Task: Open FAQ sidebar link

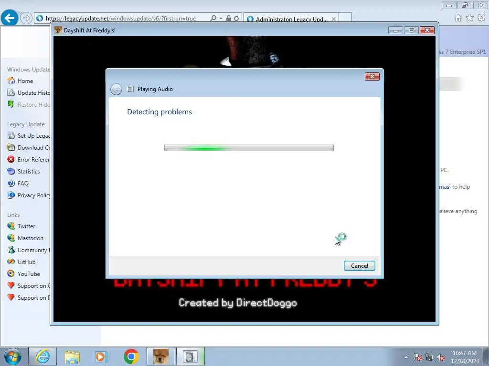Action: pyautogui.click(x=23, y=183)
